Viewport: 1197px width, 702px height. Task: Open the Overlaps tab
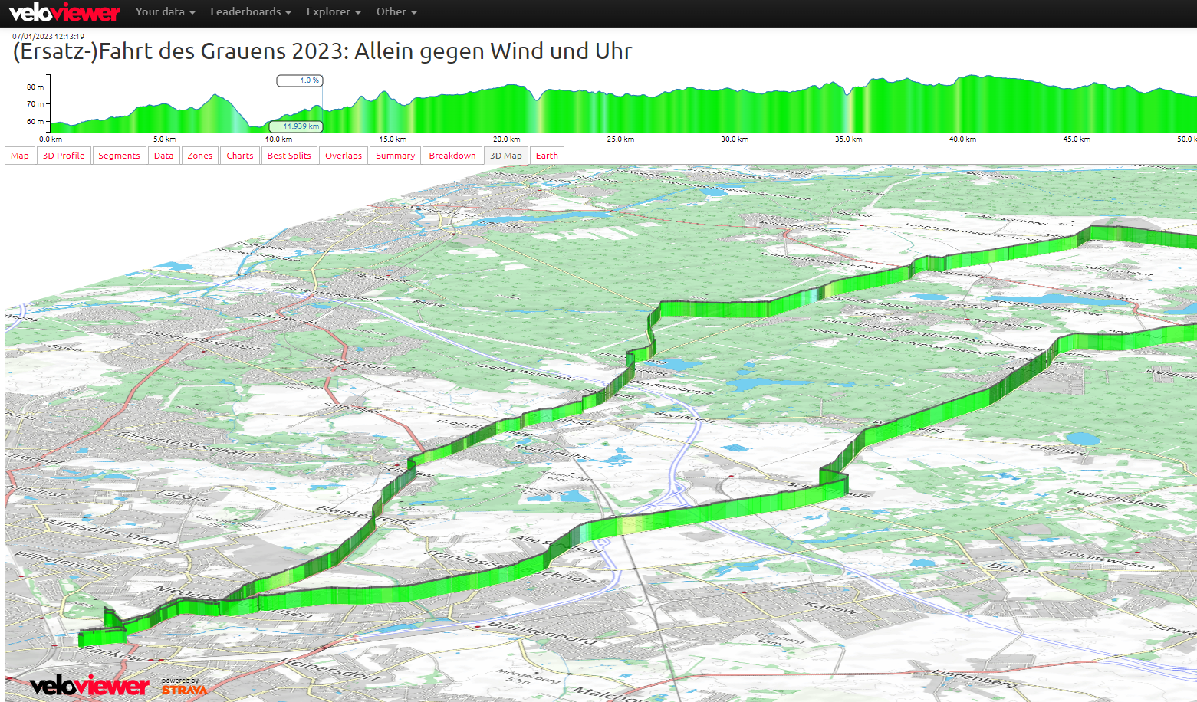pos(343,156)
